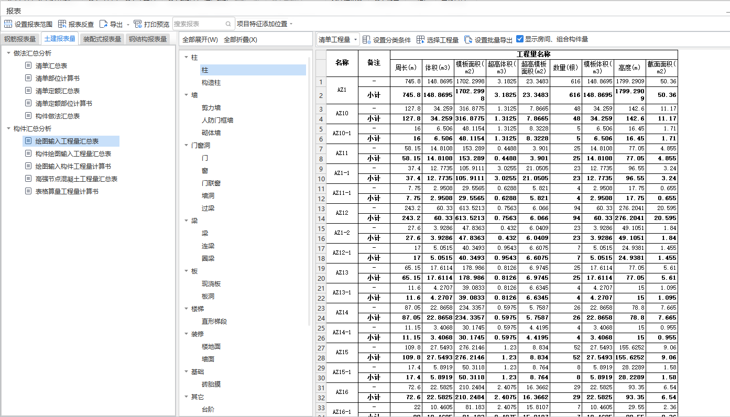Image resolution: width=730 pixels, height=417 pixels.
Task: Click 全部展开(W) button
Action: tap(200, 40)
